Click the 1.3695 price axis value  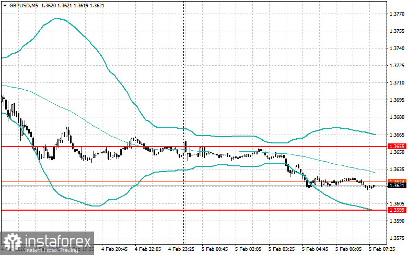pos(398,100)
